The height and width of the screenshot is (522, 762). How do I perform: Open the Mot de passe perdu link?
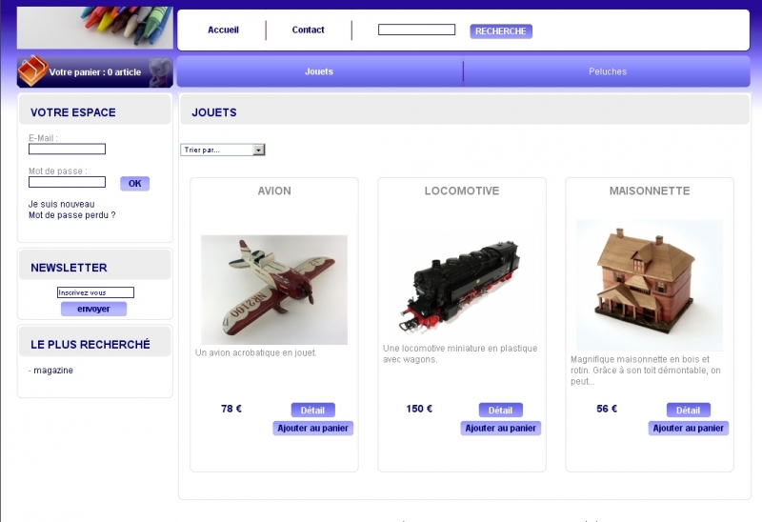pyautogui.click(x=72, y=215)
